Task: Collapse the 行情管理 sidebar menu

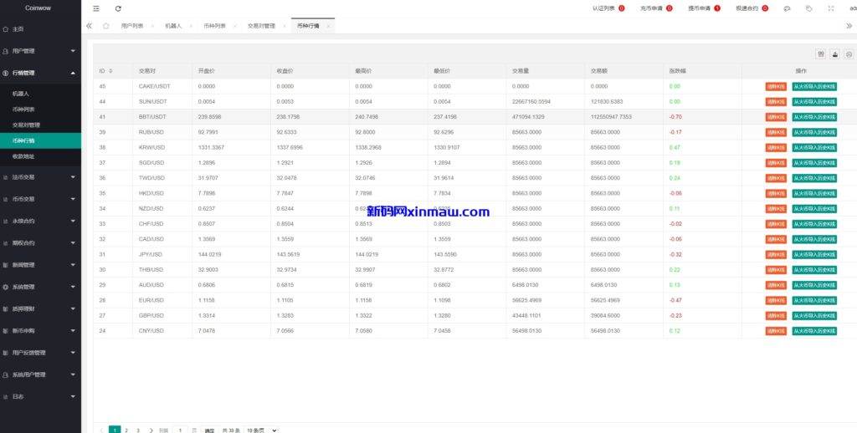Action: (x=40, y=74)
